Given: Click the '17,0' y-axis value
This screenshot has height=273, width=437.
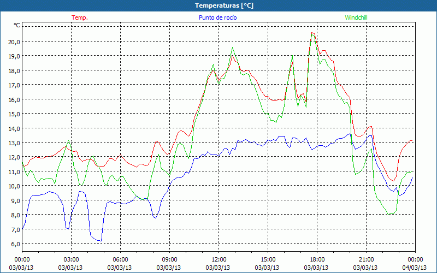Looking at the screenshot, I should tap(14, 85).
